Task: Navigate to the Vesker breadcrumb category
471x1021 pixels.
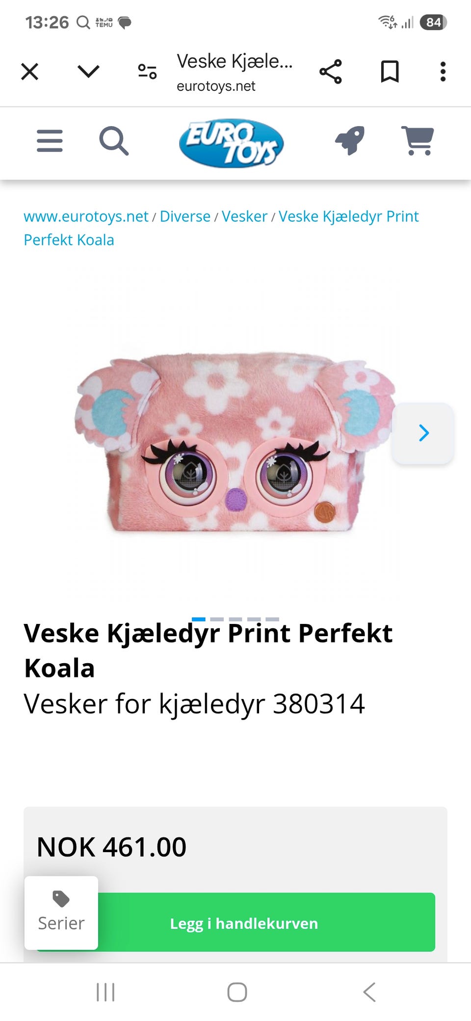Action: (x=244, y=216)
